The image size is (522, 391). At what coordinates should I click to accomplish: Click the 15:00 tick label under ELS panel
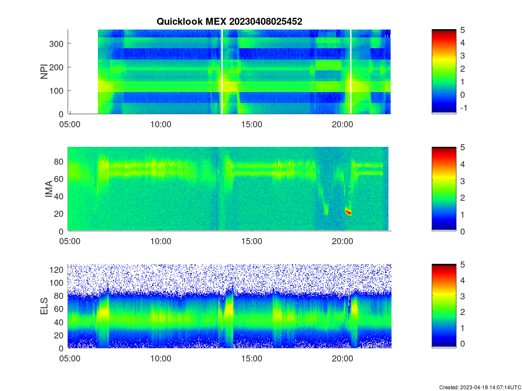click(x=251, y=359)
